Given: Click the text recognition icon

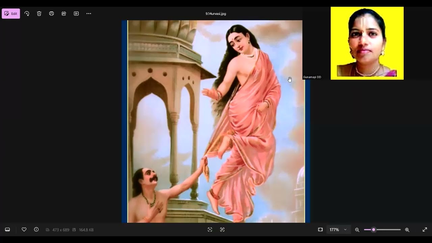Looking at the screenshot, I should click(x=222, y=230).
